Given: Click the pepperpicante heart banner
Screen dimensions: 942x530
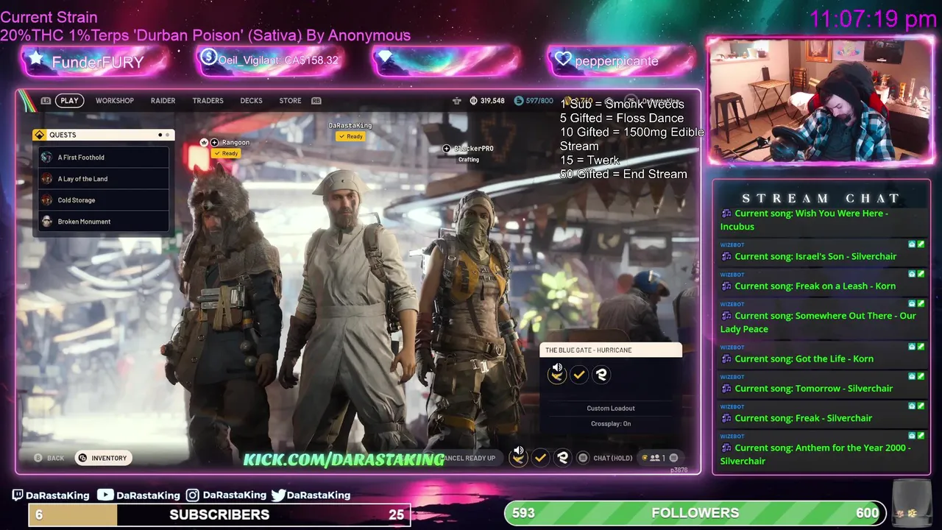Looking at the screenshot, I should click(x=621, y=61).
